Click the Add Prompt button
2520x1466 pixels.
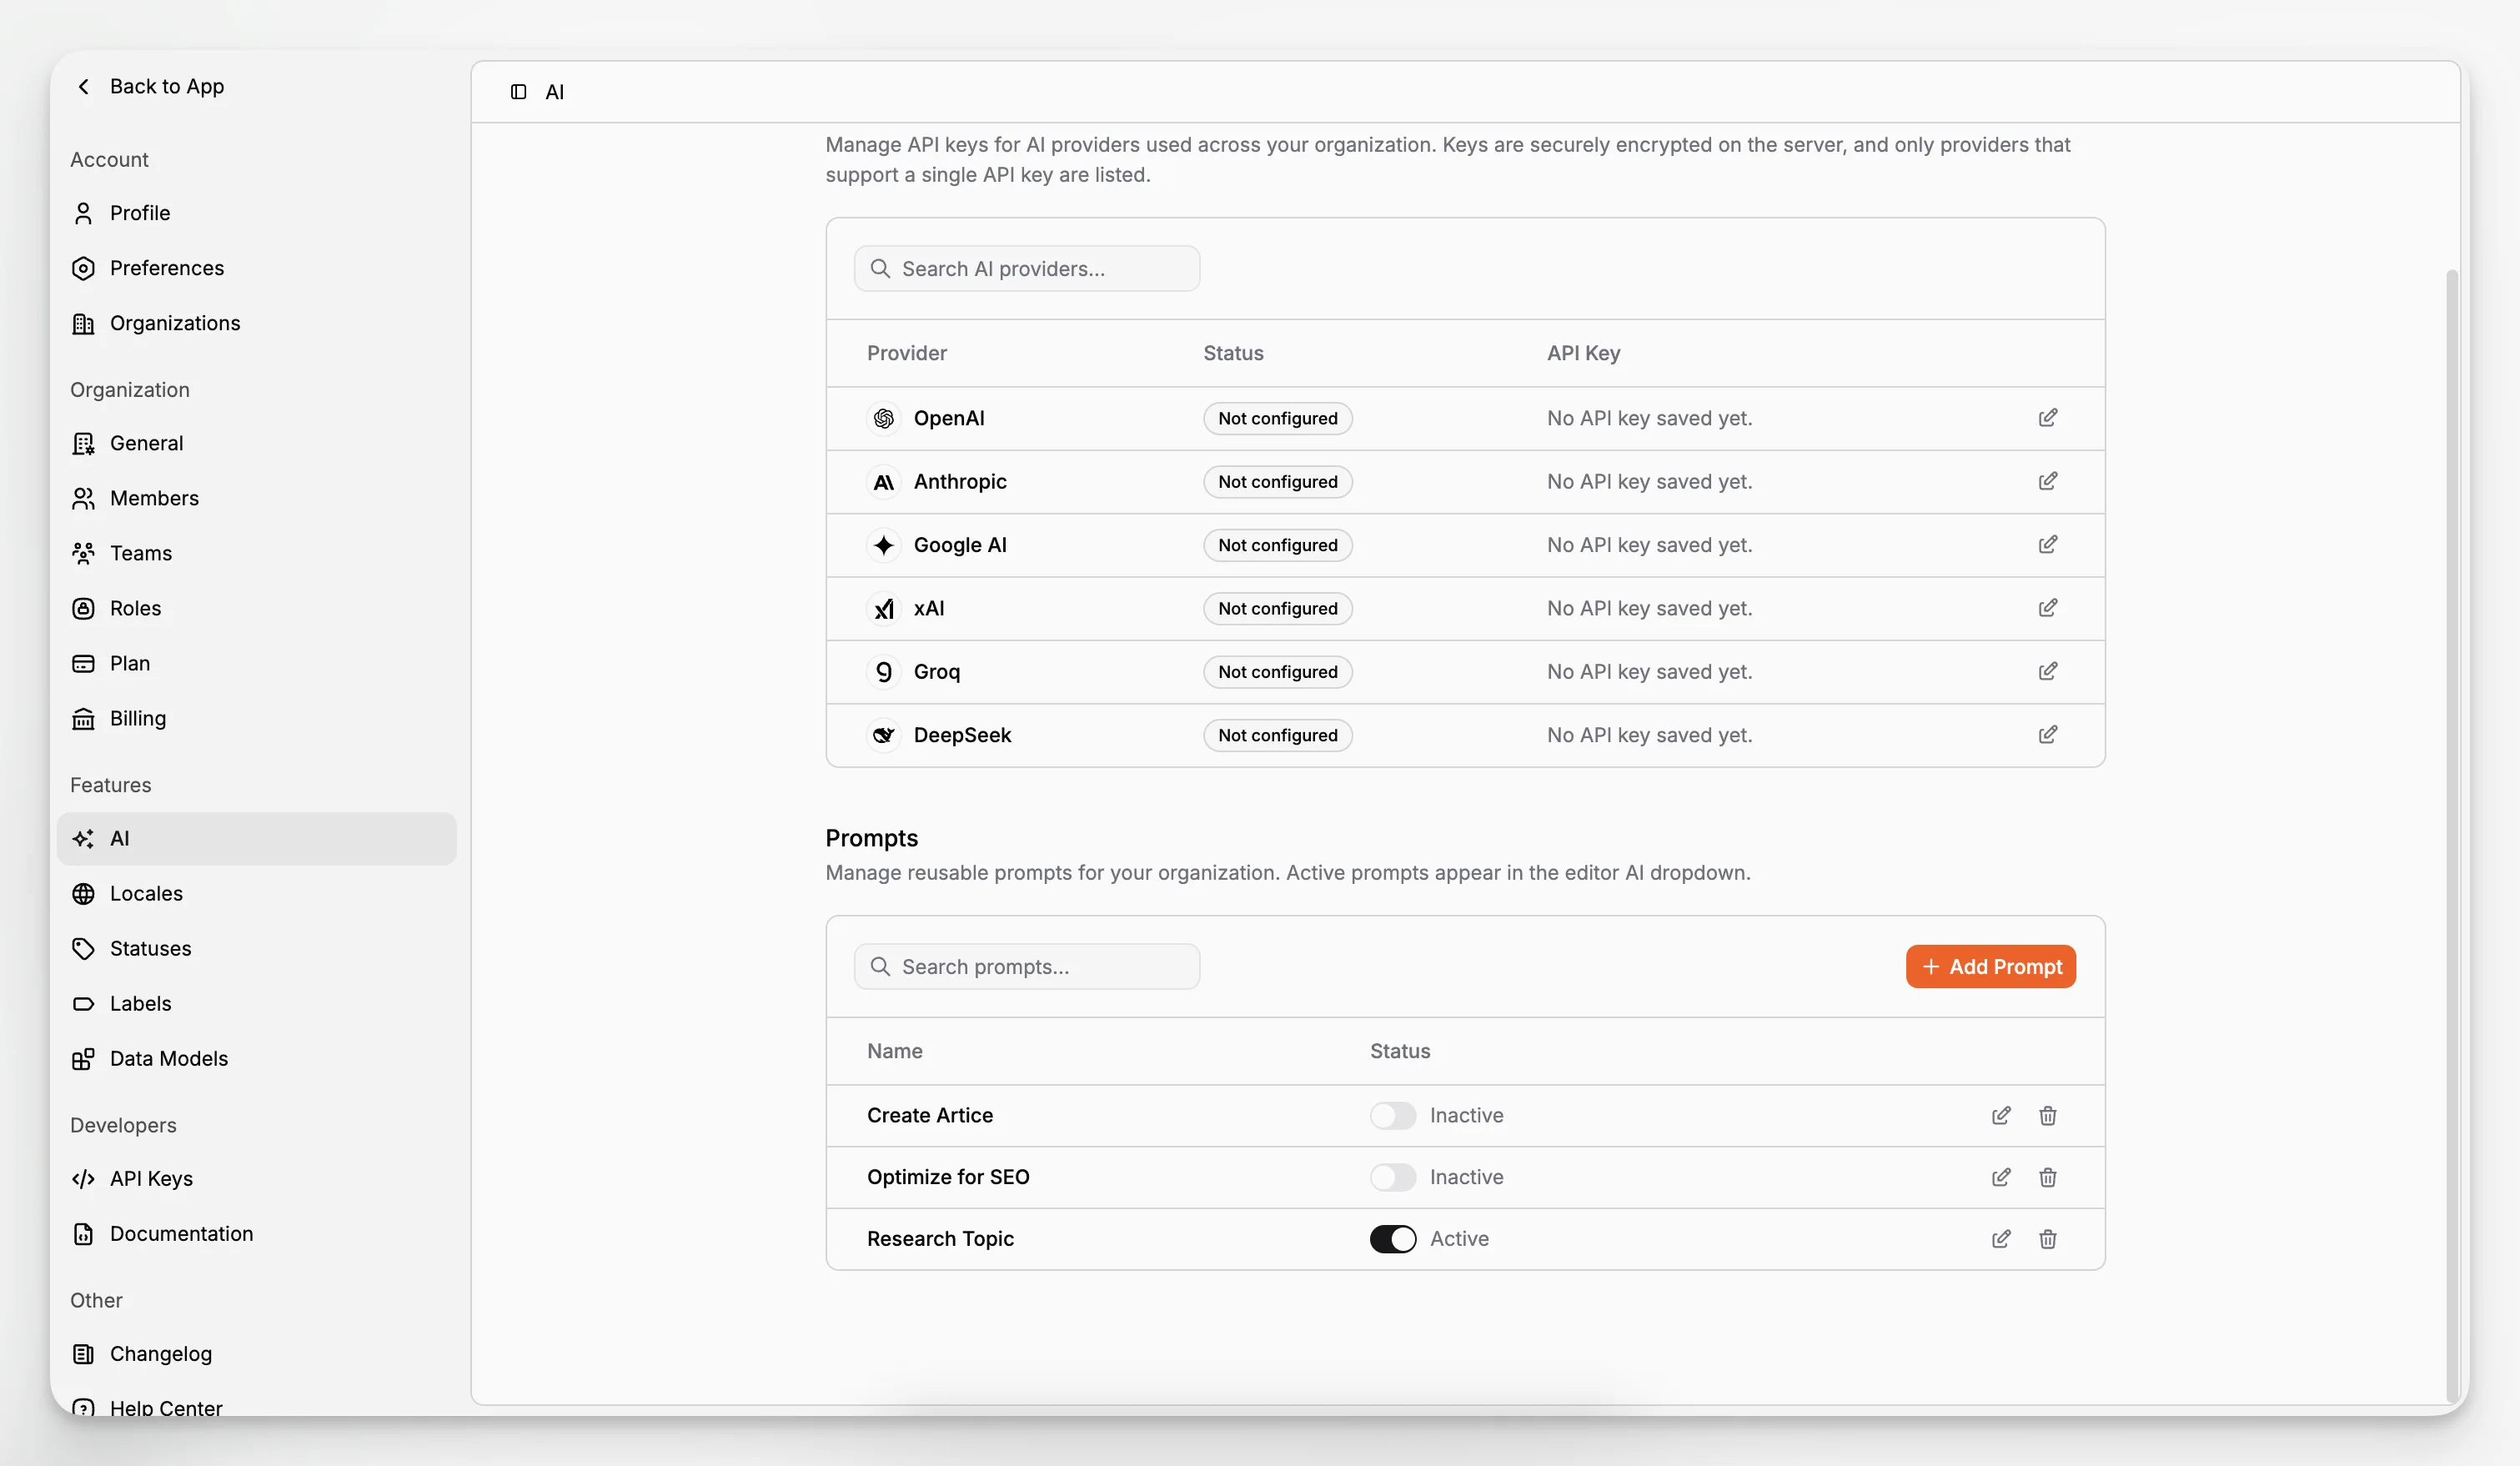point(1990,966)
